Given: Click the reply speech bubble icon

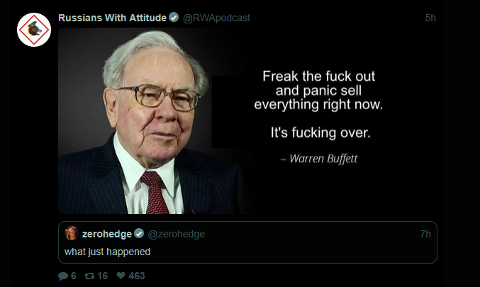Looking at the screenshot, I should click(63, 276).
